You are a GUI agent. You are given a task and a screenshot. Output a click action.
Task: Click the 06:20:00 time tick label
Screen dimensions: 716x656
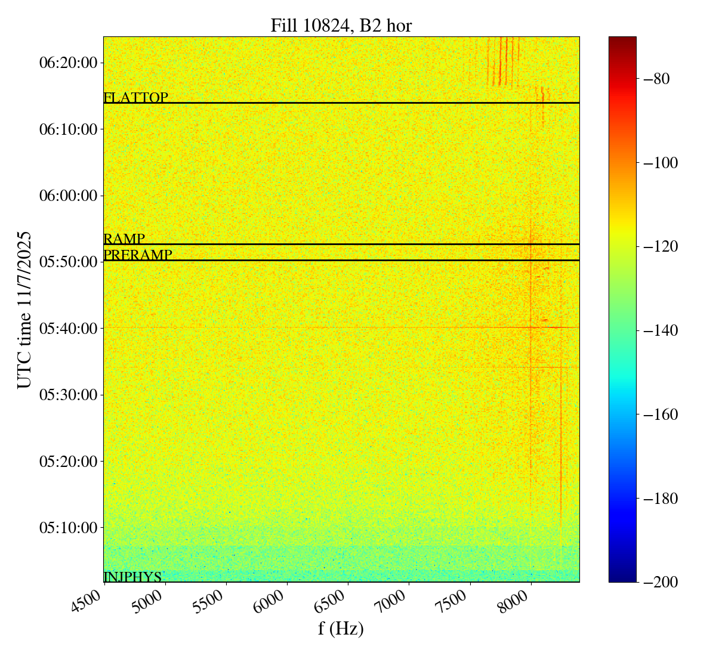point(68,63)
